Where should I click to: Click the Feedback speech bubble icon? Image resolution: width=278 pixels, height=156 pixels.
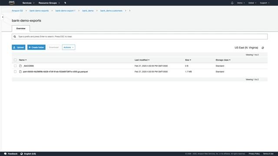pyautogui.click(x=5, y=154)
